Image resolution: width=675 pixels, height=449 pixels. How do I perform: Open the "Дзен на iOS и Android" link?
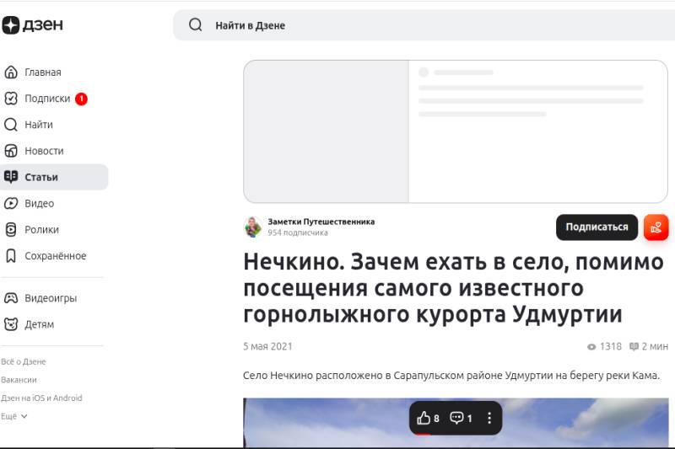pos(41,398)
